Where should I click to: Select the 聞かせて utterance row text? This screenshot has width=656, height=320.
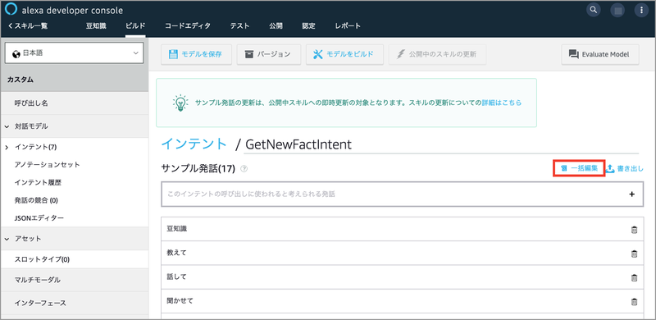180,301
